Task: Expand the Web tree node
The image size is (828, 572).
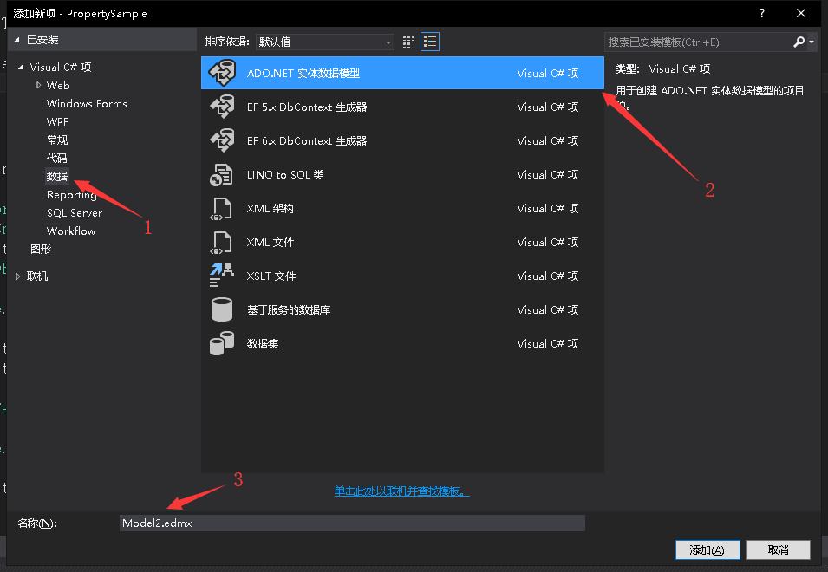Action: [38, 85]
